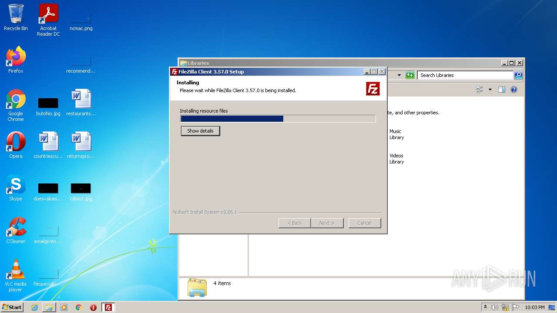The height and width of the screenshot is (313, 557).
Task: Click the disabled Next button in installer
Action: [x=327, y=223]
